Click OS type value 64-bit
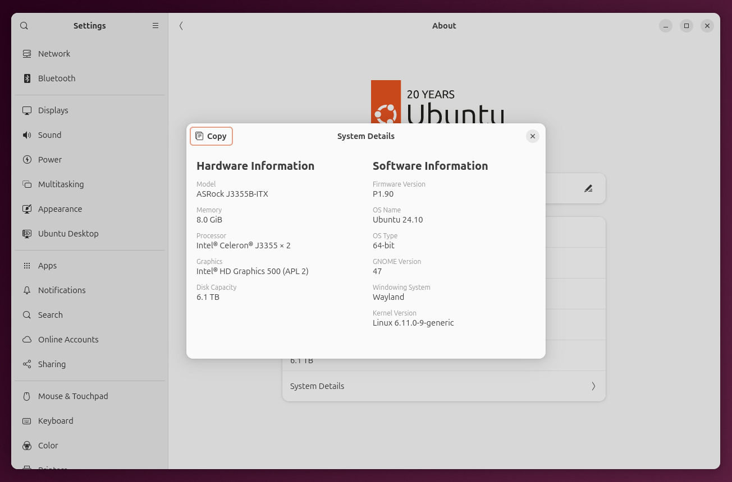Viewport: 732px width, 482px height. tap(383, 245)
